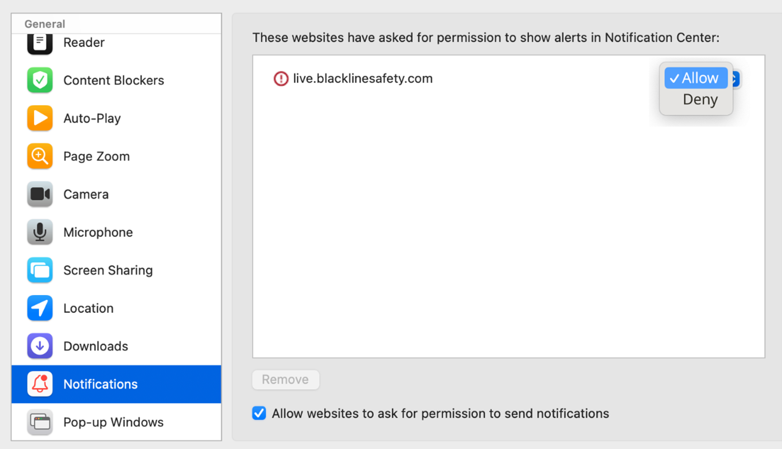Viewport: 782px width, 449px height.
Task: Click the Notifications bell icon
Action: [40, 384]
